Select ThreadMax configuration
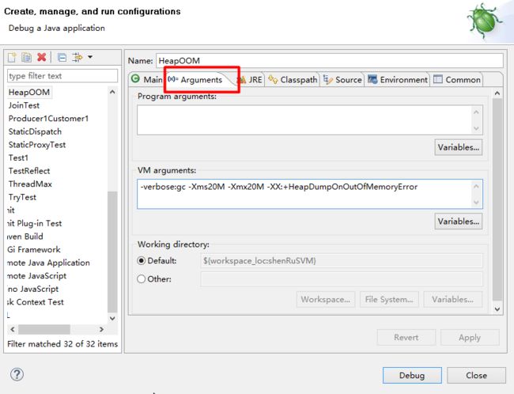 click(x=30, y=184)
